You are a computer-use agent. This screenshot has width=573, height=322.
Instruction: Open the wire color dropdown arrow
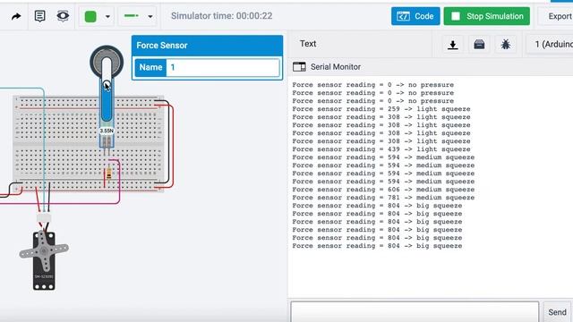[107, 16]
